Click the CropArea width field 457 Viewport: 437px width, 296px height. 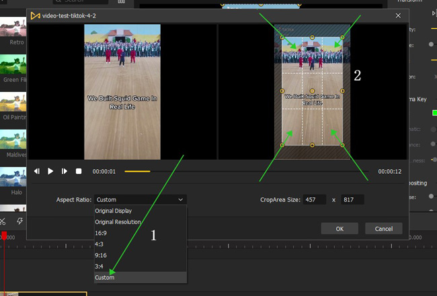315,199
